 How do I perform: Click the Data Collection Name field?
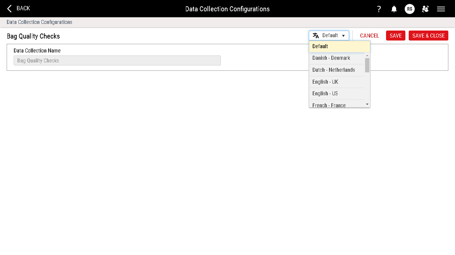coord(117,60)
